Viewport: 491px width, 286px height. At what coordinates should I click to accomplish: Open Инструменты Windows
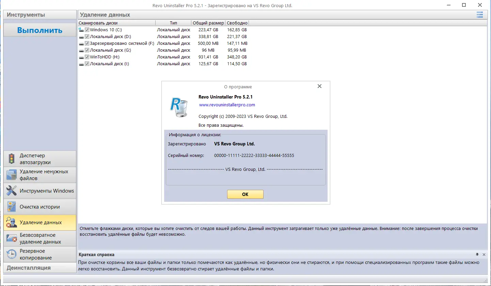(40, 191)
